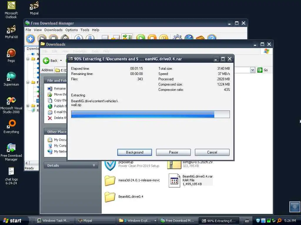Select the BeamNG.drive0.4.rar file icon
The height and width of the screenshot is (225, 301).
coord(174,180)
